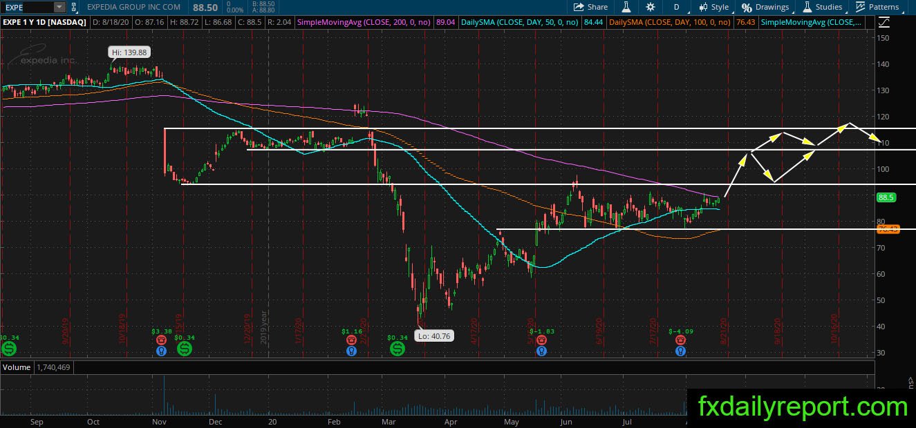Click the Lo: 40.76 price bubble

pos(433,336)
